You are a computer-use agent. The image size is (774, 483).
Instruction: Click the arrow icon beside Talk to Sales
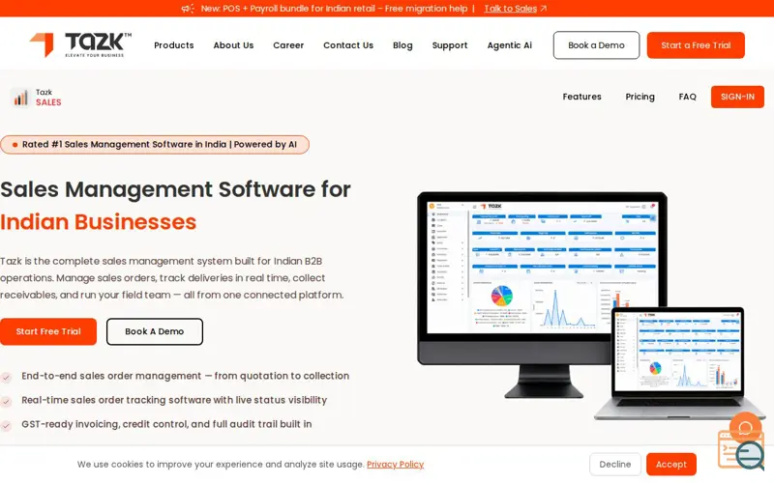544,9
